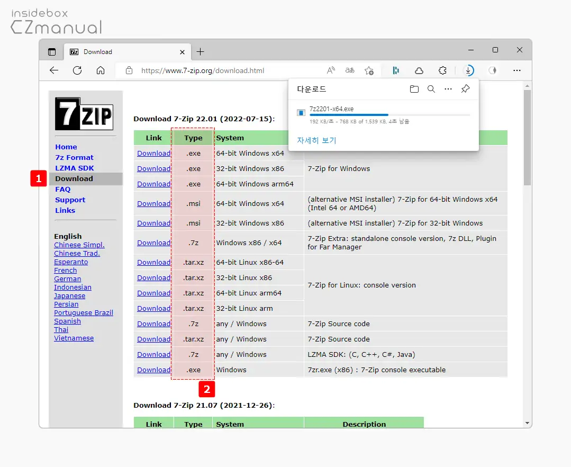Open the browser Settings and more menu
This screenshot has width=571, height=467.
pos(517,70)
